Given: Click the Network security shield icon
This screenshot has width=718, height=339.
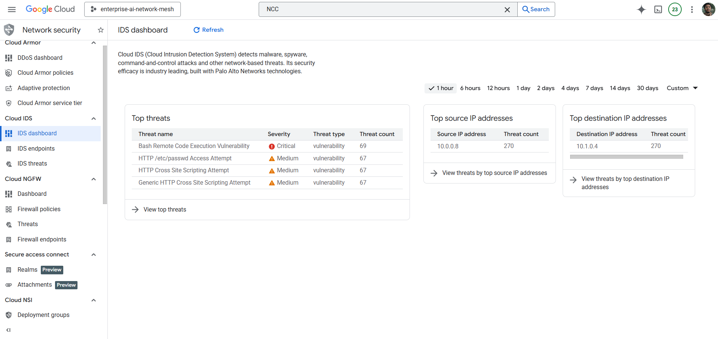Looking at the screenshot, I should [x=9, y=30].
